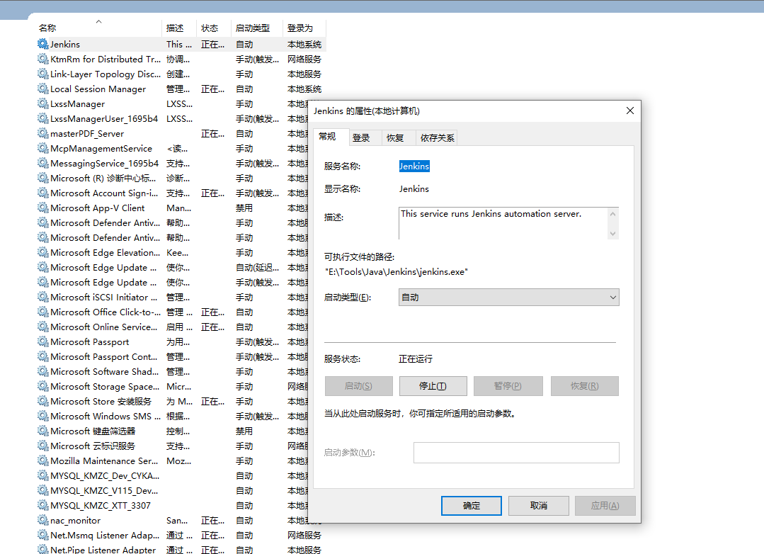Select the Microsoft 云标识服务 row
The image size is (764, 554).
(172, 446)
